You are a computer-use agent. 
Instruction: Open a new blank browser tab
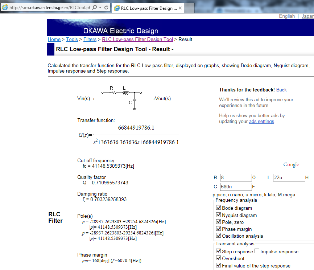pos(189,8)
